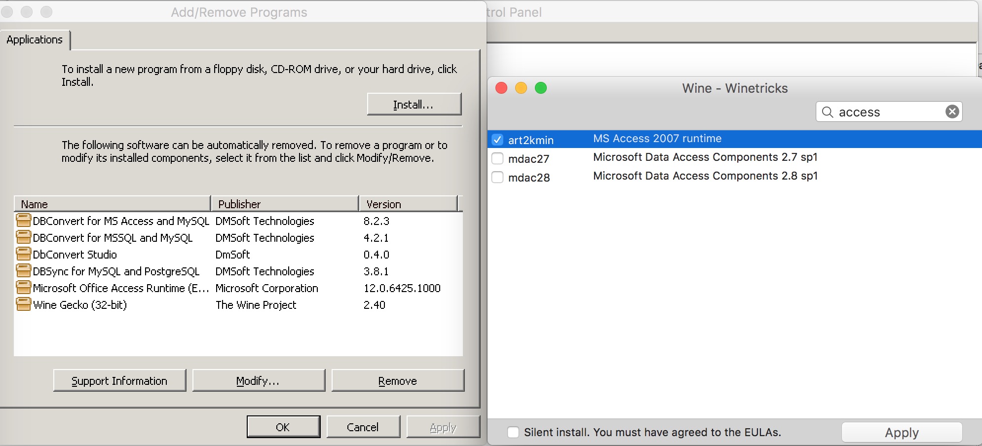Viewport: 982px width, 446px height.
Task: Select Microsoft Data Access Components 2.8 sp1 row
Action: pos(735,177)
